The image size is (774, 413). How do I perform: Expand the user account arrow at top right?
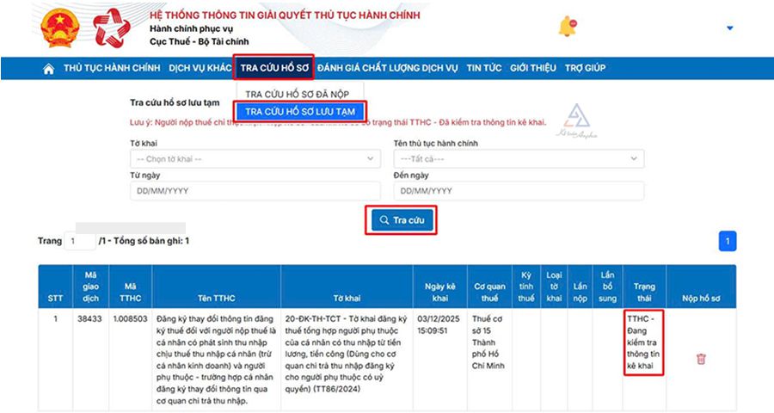click(x=729, y=28)
